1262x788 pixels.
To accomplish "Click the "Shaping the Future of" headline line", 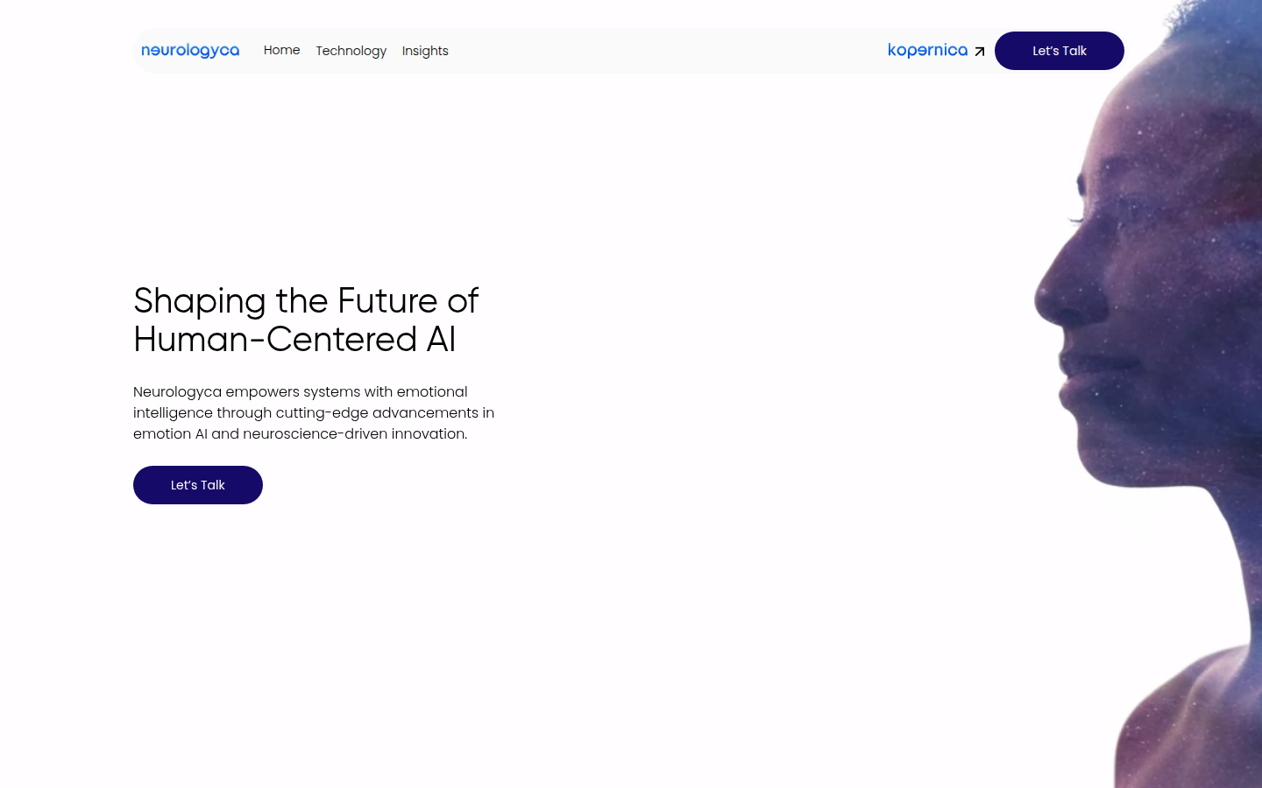I will 306,301.
